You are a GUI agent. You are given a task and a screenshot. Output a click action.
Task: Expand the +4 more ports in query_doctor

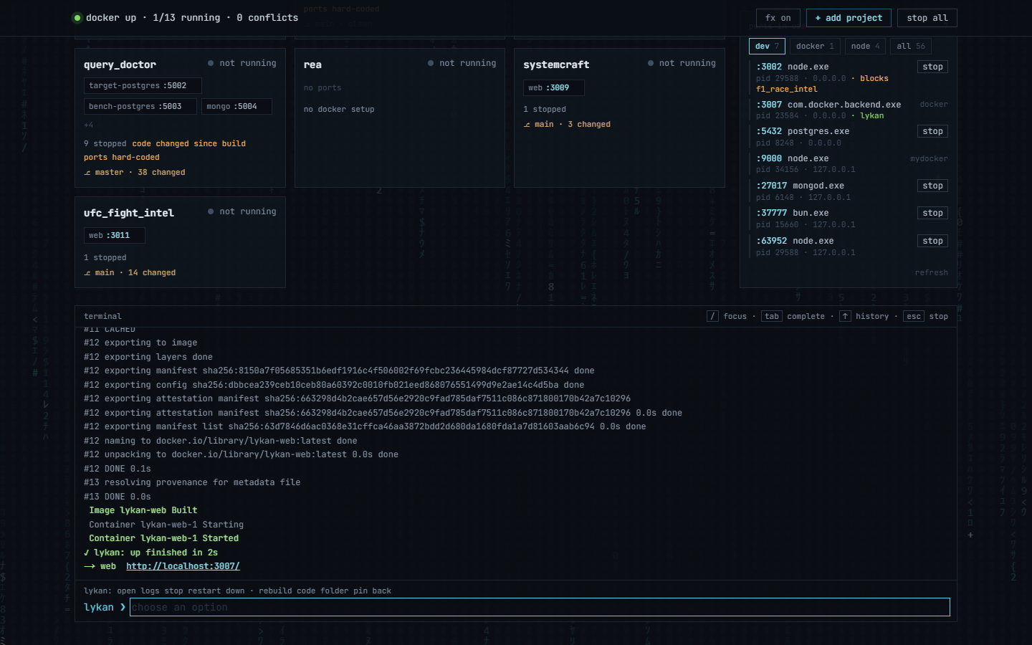[89, 125]
